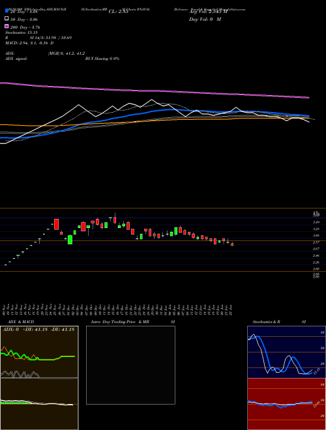Screen dimensions: 326x430
Task: Click the magenta 200 Day legend swatch
Action: coord(7,27)
